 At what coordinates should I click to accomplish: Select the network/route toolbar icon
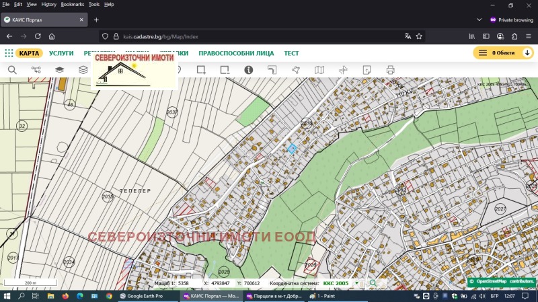pos(36,70)
